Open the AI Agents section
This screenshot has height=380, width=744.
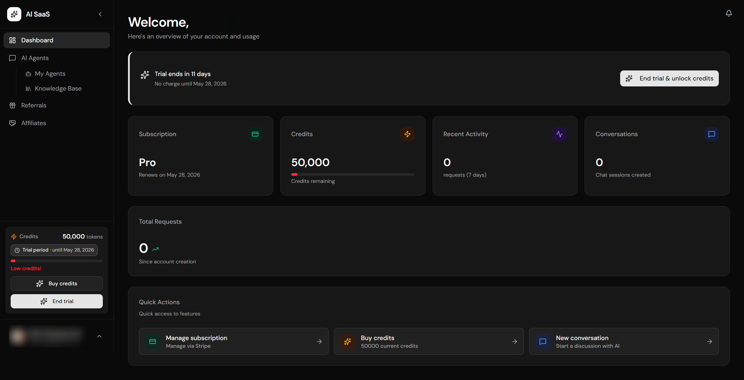click(57, 58)
